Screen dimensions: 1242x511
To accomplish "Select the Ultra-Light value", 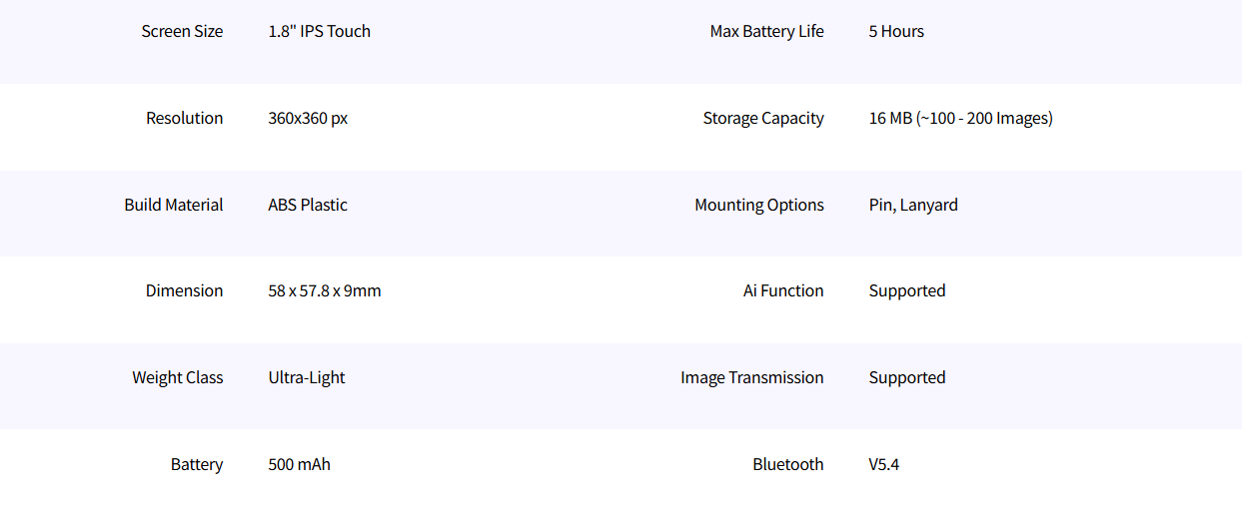I will [x=307, y=377].
